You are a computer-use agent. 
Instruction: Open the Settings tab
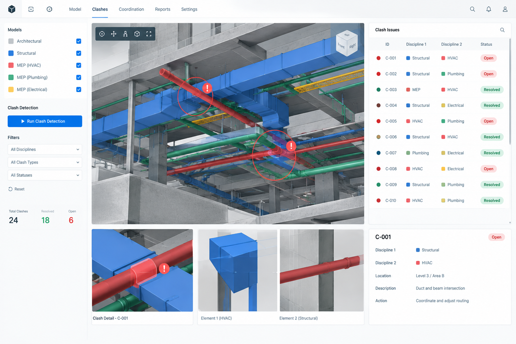pyautogui.click(x=189, y=9)
